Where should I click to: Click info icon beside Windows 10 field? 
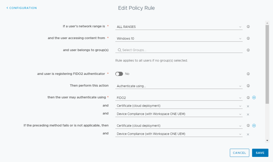coord(248,38)
